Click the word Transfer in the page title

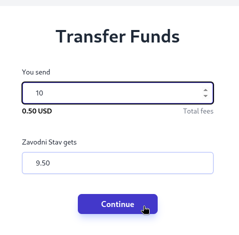[x=91, y=36]
